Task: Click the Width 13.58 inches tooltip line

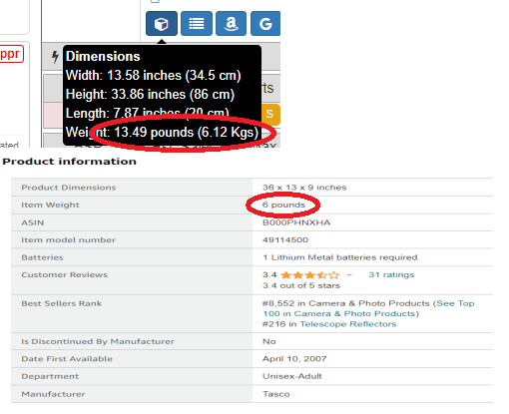Action: (153, 75)
